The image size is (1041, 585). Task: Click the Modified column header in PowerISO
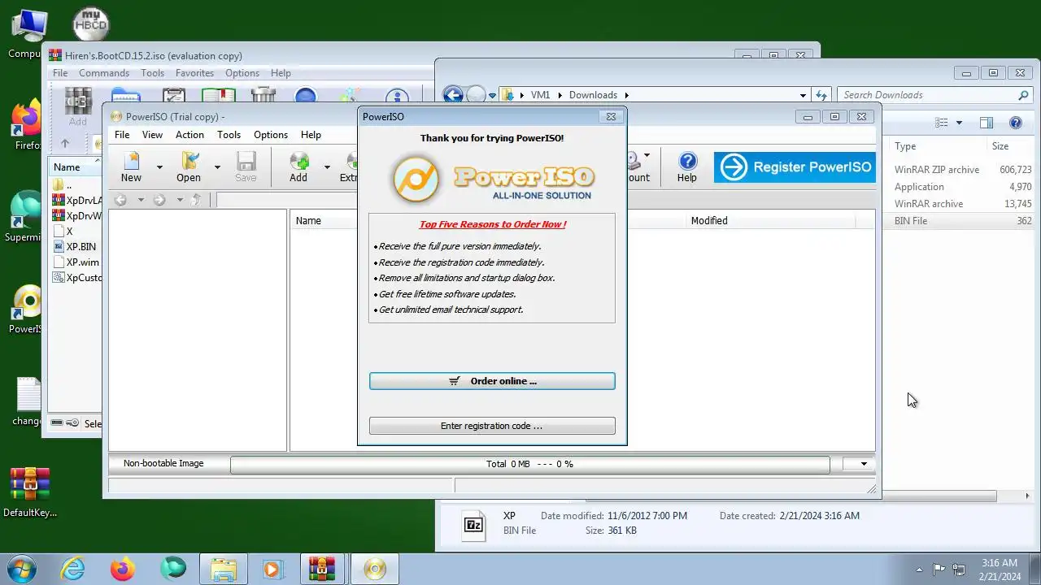[x=709, y=221]
